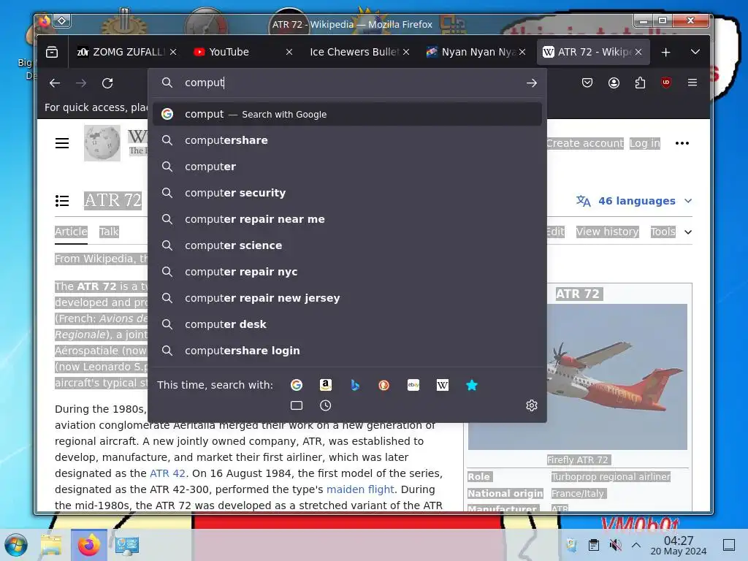Follow the ATR 42 link
Image resolution: width=748 pixels, height=561 pixels.
167,473
